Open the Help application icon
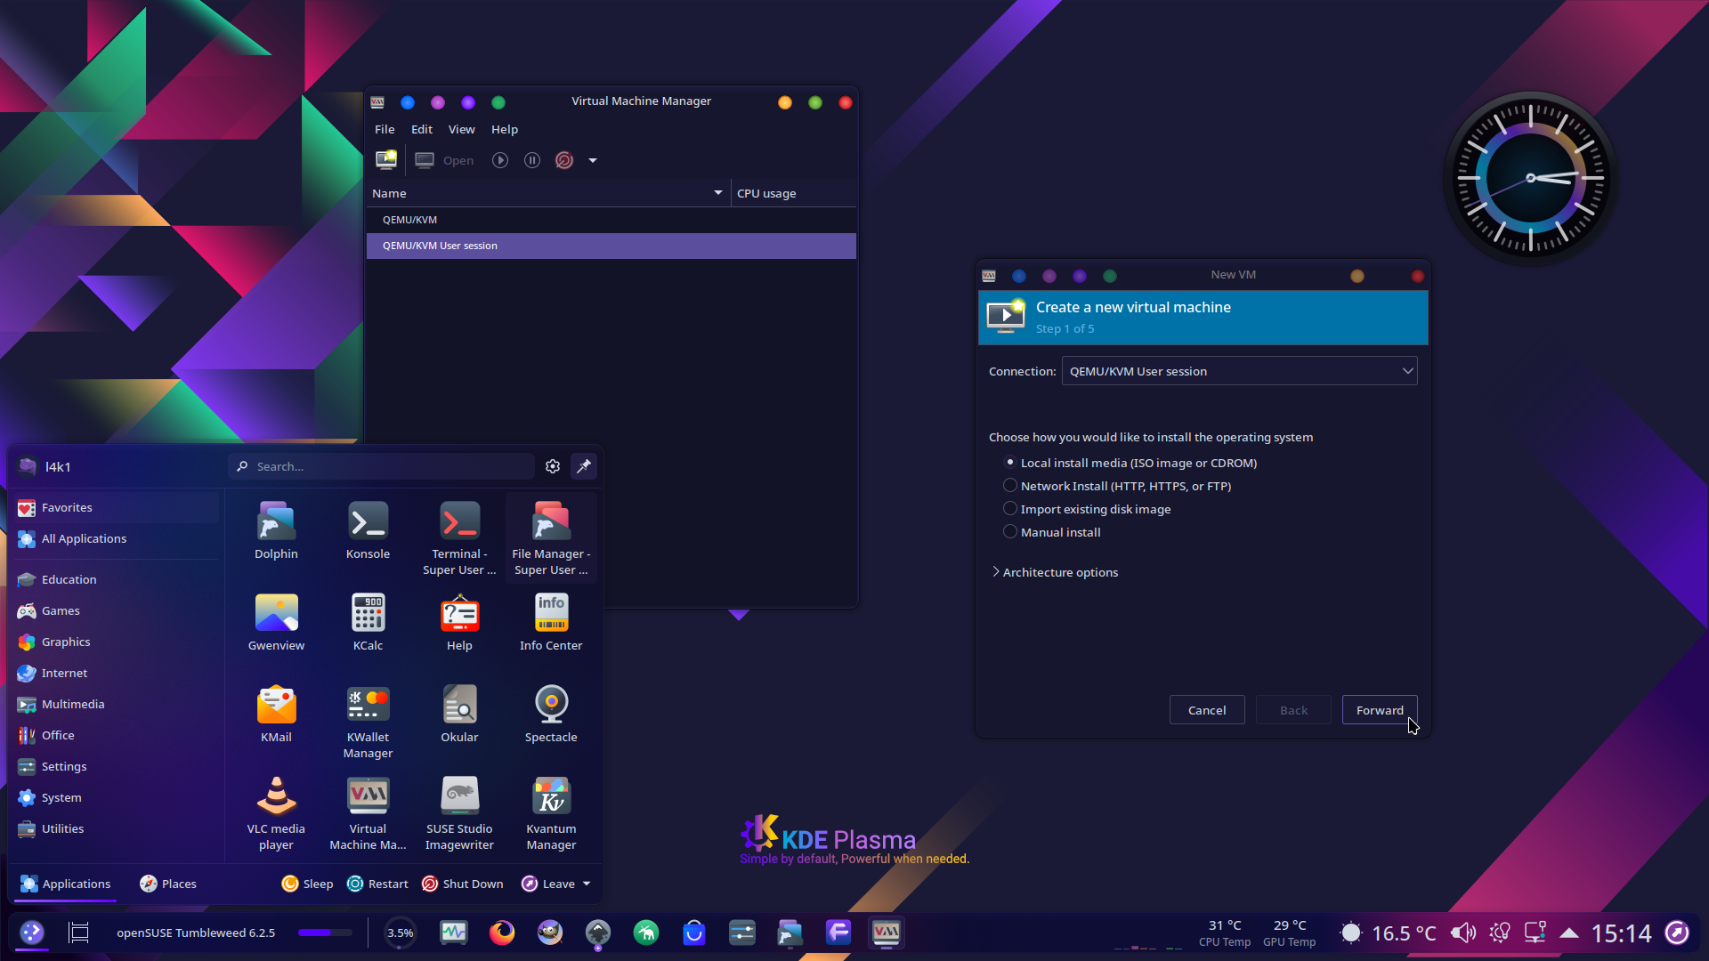Screen dimensions: 1709x961 click(459, 622)
